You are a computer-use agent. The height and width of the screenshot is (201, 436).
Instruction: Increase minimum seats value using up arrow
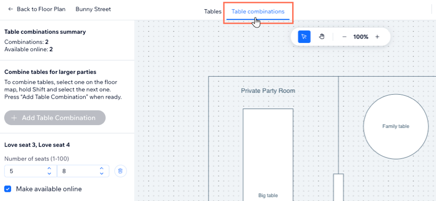[49, 168]
